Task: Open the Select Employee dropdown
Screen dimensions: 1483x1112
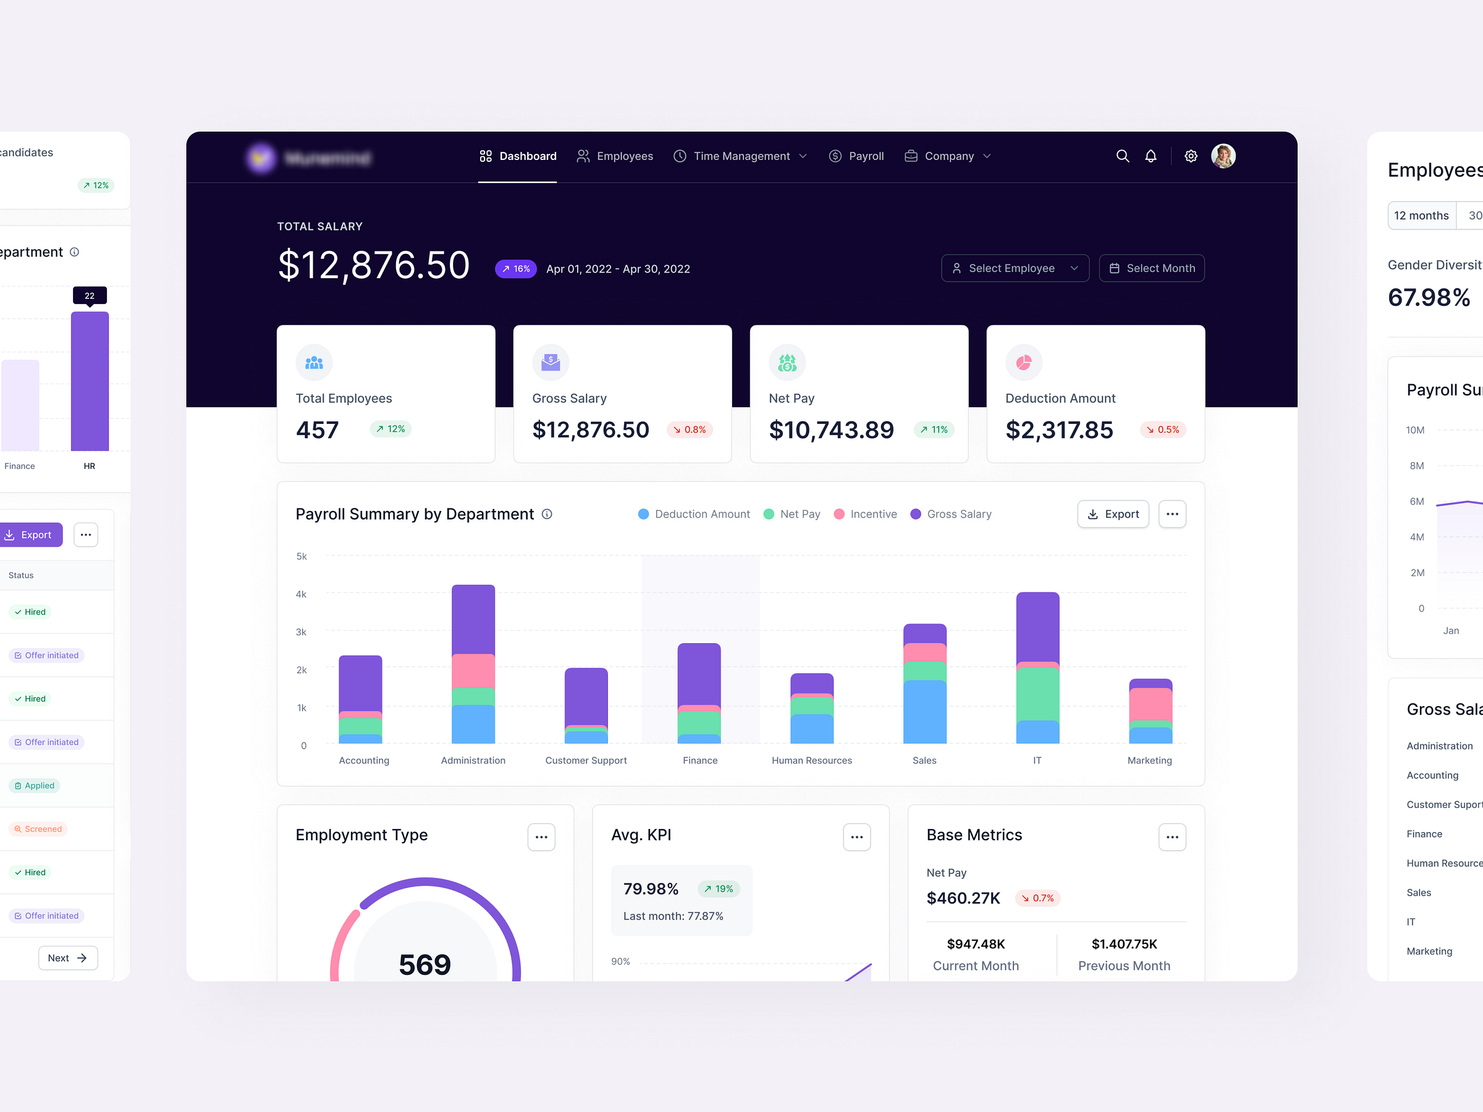Action: point(1012,267)
